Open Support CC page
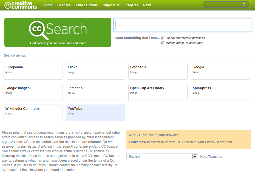Viewport: 255px width, 177px height. 112,5
